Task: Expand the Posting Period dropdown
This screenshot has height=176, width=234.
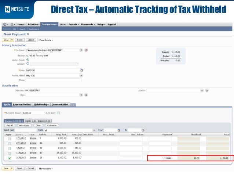Action: [x=81, y=76]
